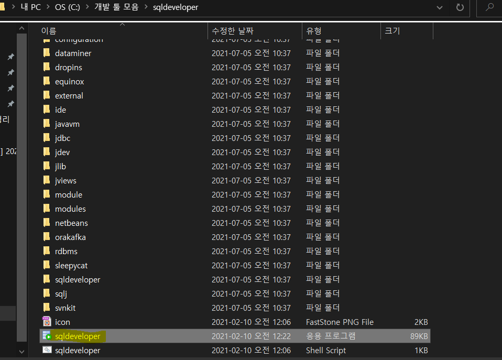The image size is (502, 360).
Task: Click the search magnifier icon
Action: 489,7
